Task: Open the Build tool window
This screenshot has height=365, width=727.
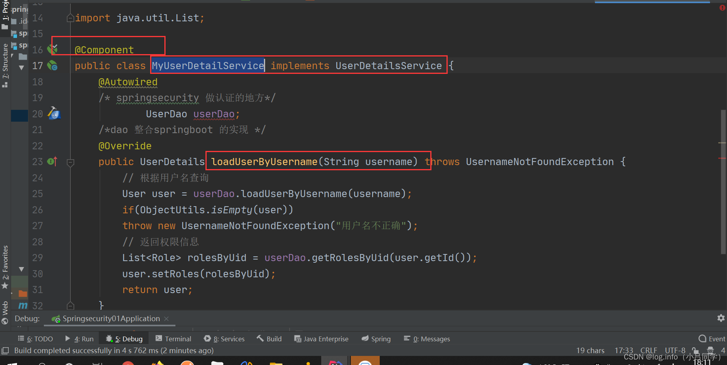Action: coord(269,339)
